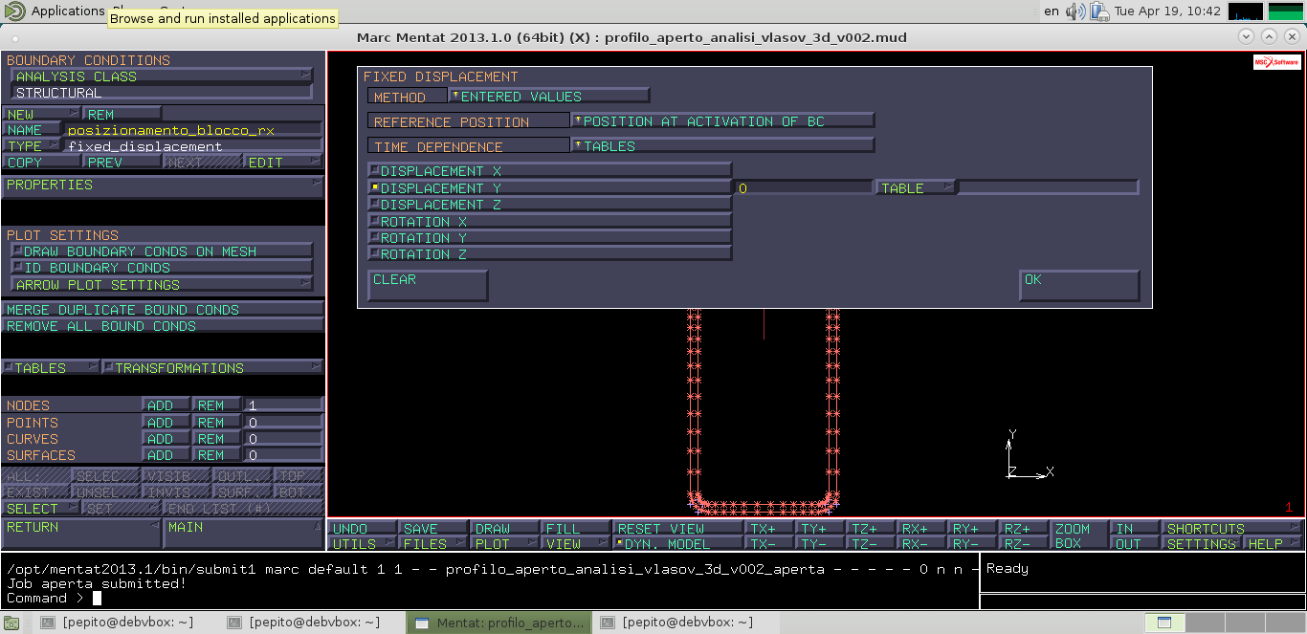This screenshot has height=634, width=1307.
Task: Open the SELECT submenu
Action: (40, 509)
